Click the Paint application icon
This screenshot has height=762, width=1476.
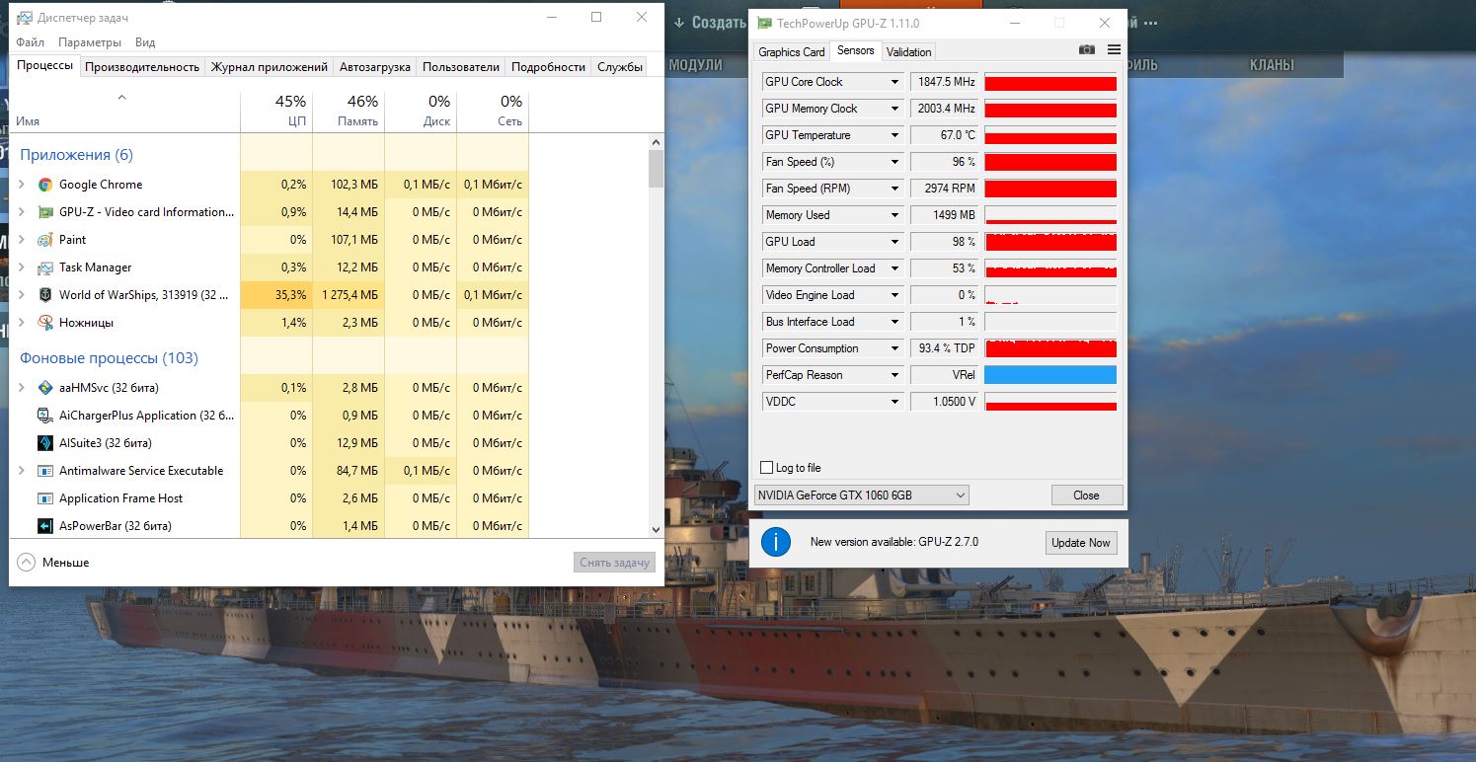(x=44, y=240)
